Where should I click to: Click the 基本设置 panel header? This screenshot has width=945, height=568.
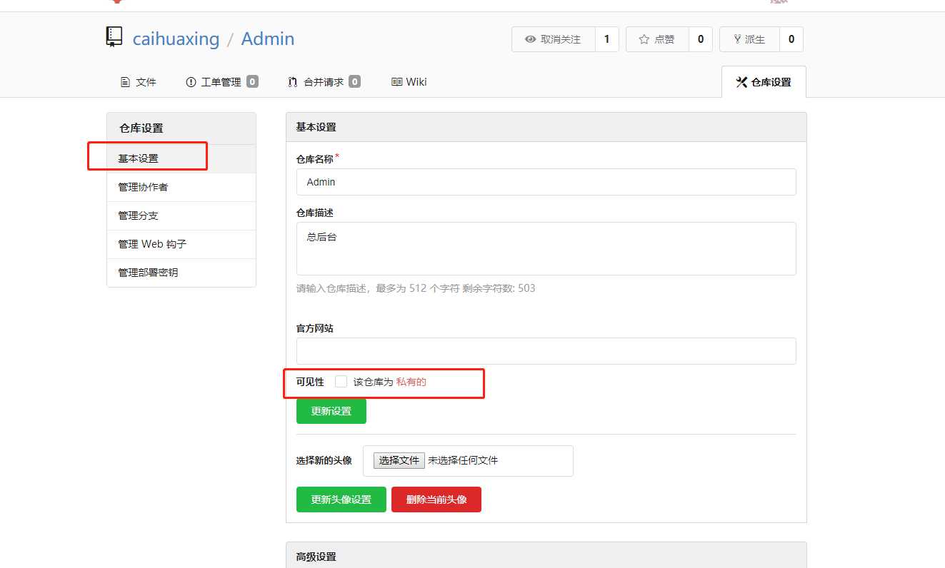pyautogui.click(x=546, y=127)
